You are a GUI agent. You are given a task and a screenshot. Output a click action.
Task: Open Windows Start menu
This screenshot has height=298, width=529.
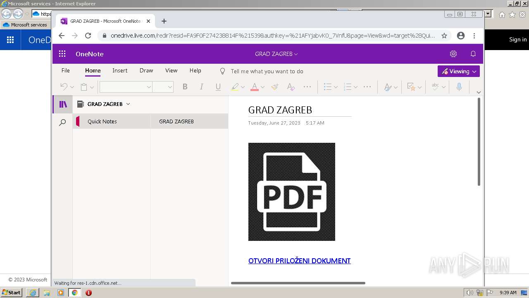pyautogui.click(x=12, y=293)
